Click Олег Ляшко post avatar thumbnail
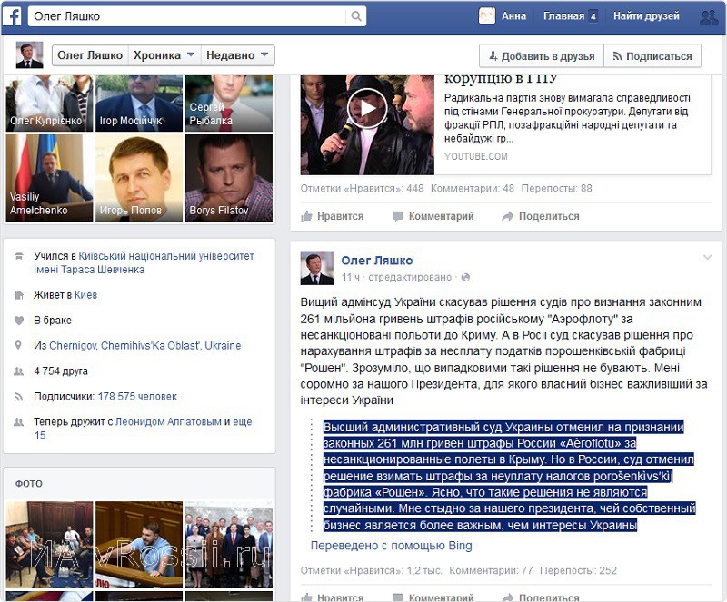Screen dimensions: 727x602 [x=317, y=268]
